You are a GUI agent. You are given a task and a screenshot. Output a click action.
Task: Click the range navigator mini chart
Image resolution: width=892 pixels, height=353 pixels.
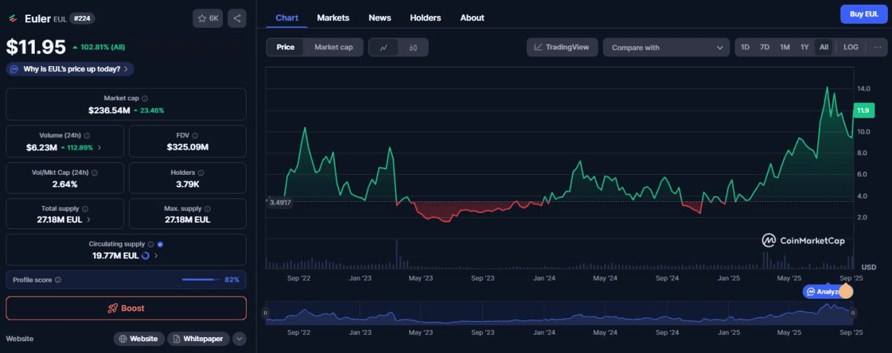pos(559,313)
